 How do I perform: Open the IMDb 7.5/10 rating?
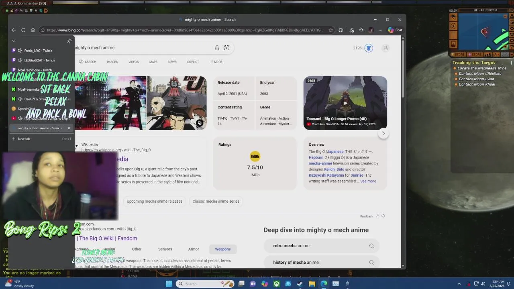pyautogui.click(x=255, y=164)
